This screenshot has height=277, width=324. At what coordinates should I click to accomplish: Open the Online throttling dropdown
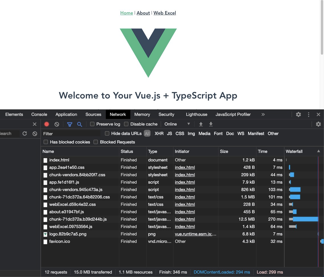pos(177,124)
